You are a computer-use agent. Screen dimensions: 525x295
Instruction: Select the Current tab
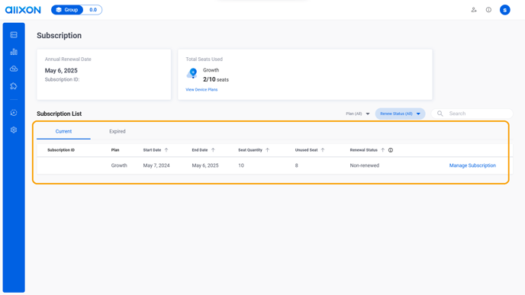pos(63,131)
